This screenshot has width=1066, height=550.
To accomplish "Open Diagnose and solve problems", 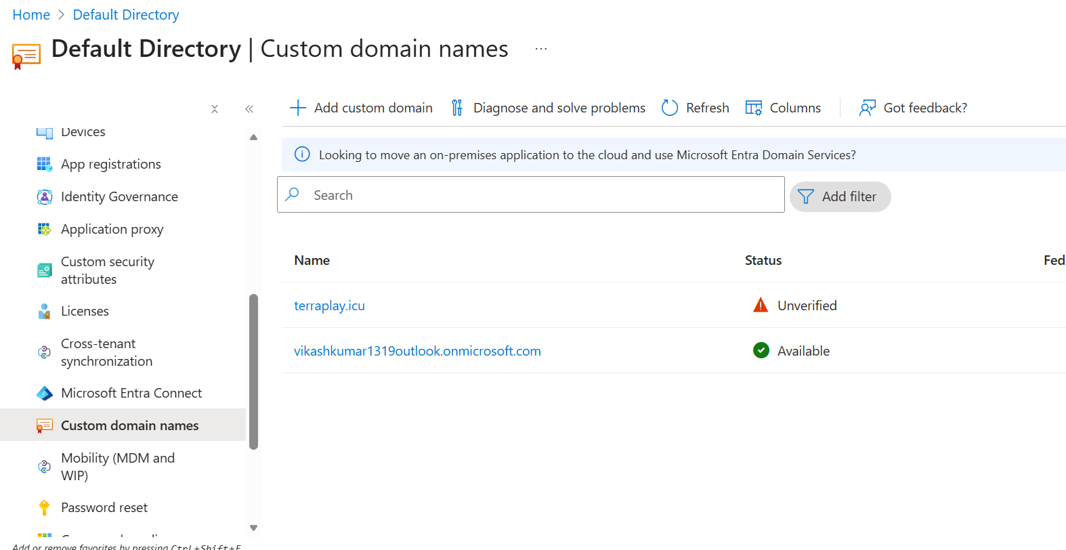I will (549, 108).
